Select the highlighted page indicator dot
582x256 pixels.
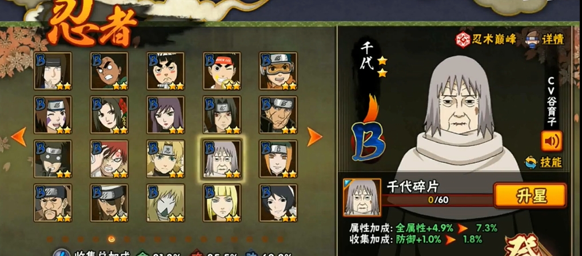[111, 239]
